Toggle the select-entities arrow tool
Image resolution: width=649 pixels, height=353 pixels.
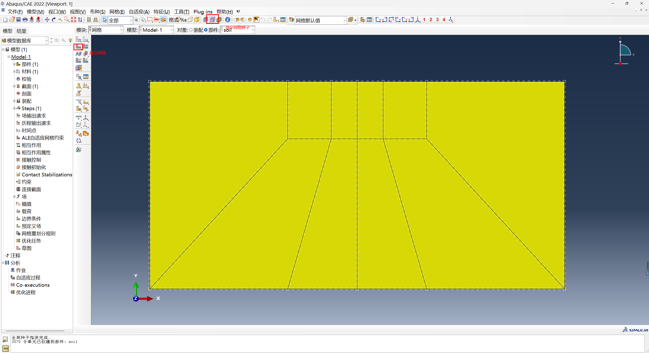[105, 20]
